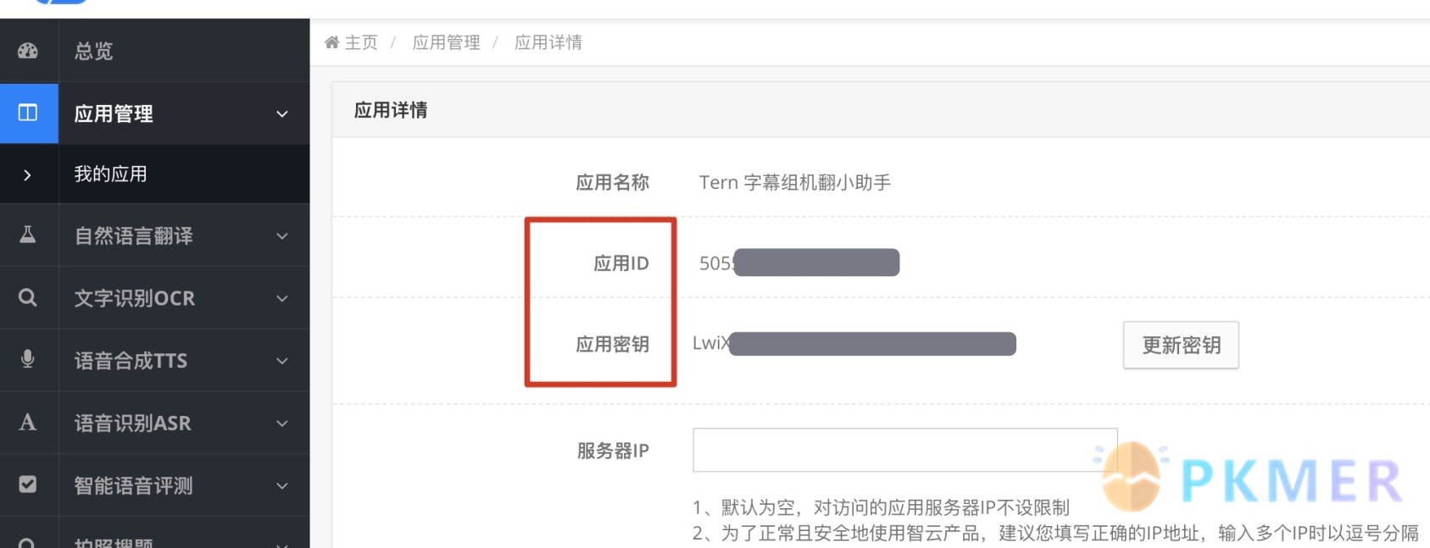Click the microphone icon beside 语音合成TTS
The height and width of the screenshot is (548, 1430).
tap(28, 359)
